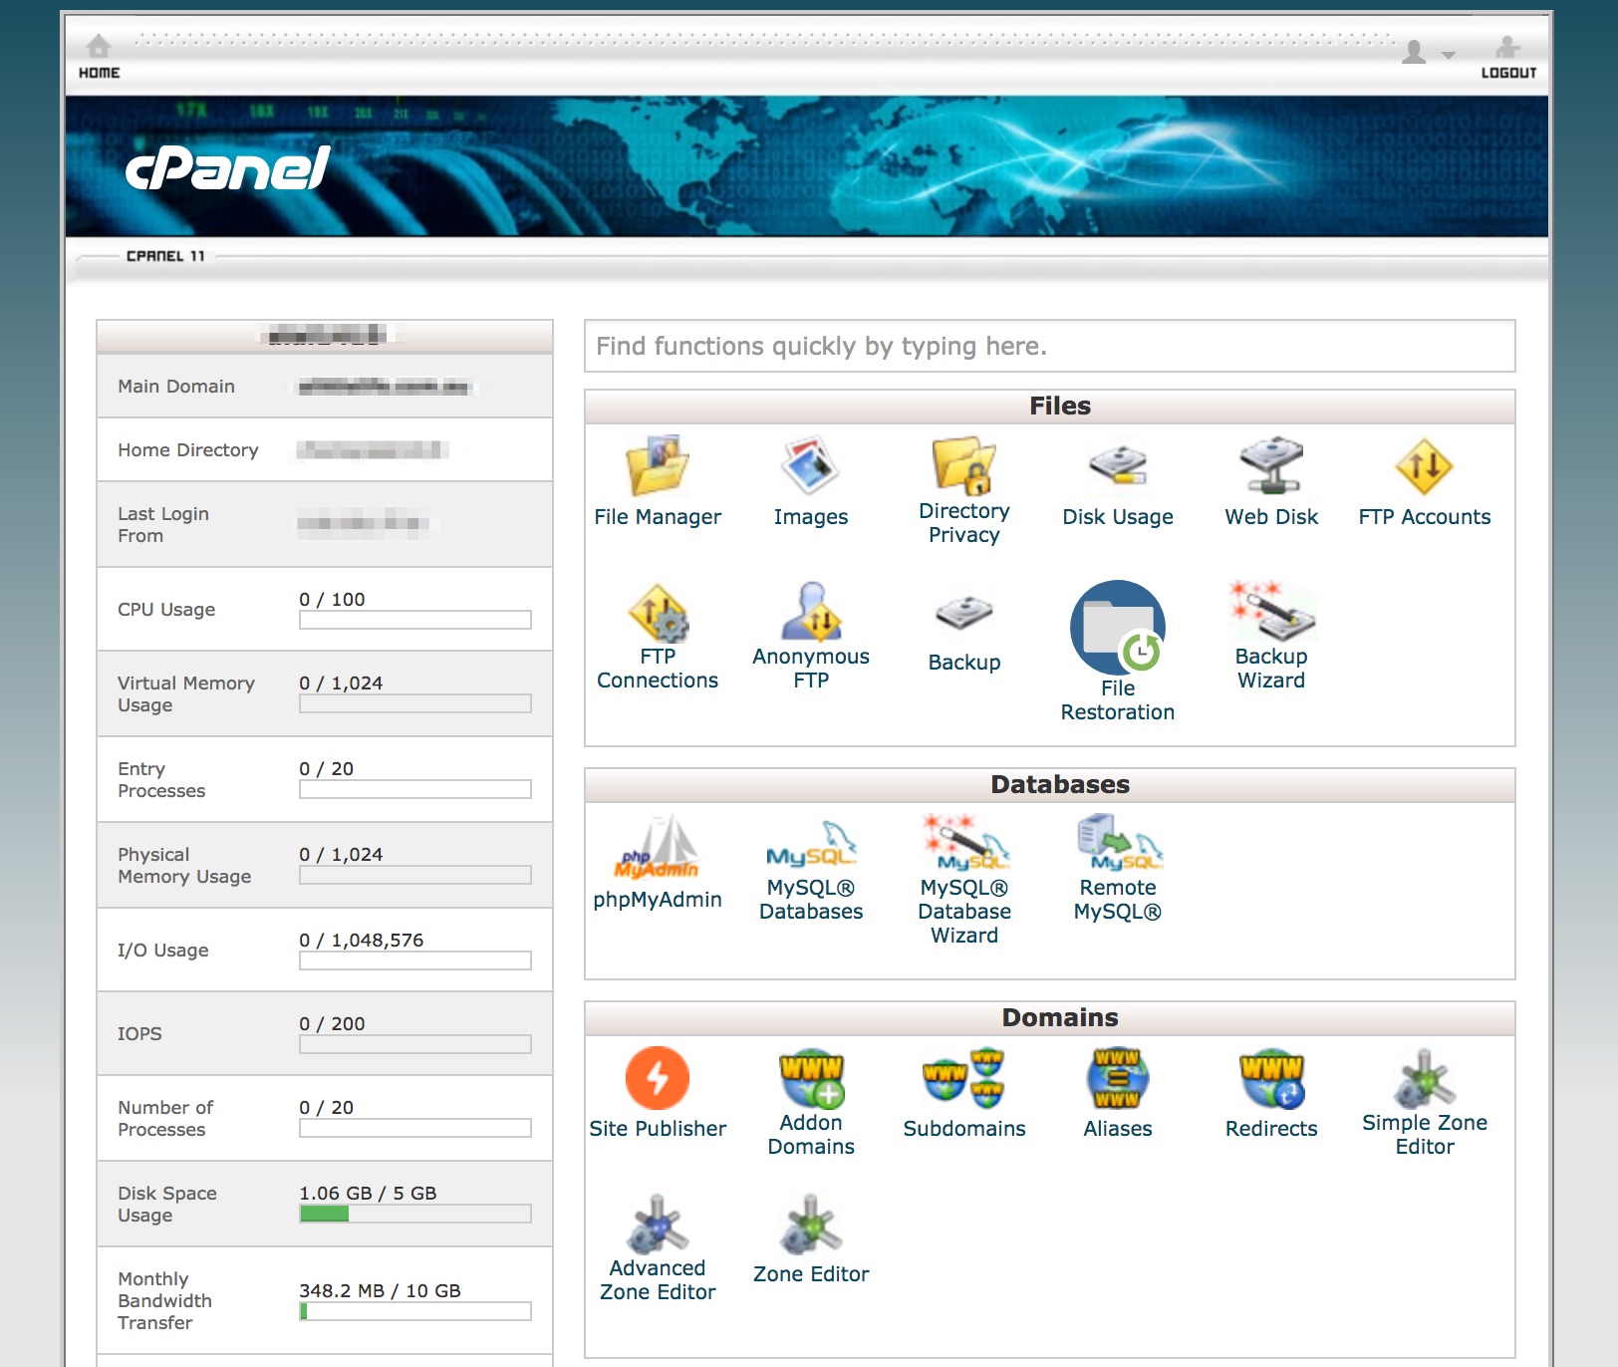
Task: Open the FTP Accounts icon
Action: point(1425,466)
